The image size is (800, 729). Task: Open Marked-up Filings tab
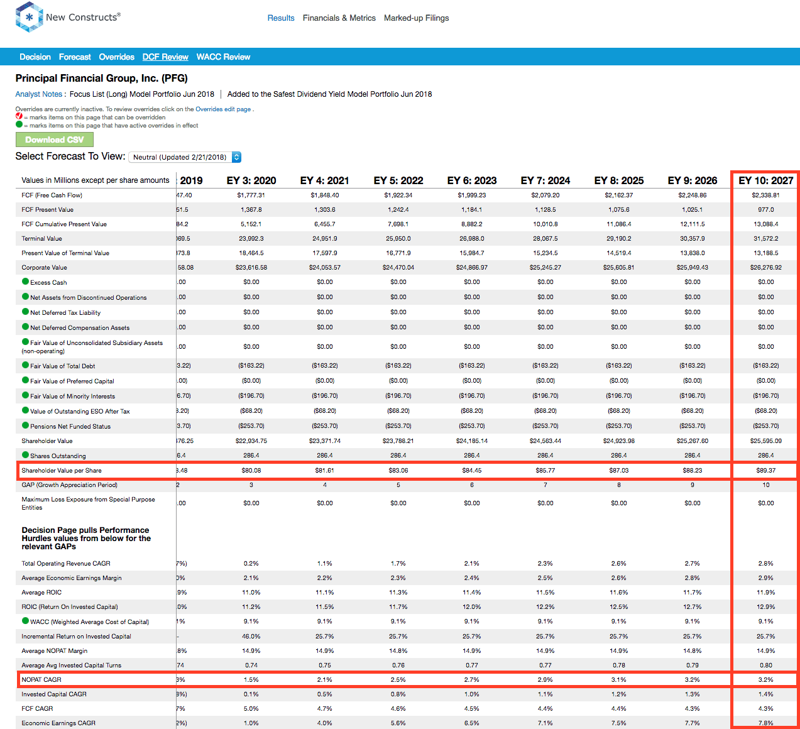[x=417, y=18]
